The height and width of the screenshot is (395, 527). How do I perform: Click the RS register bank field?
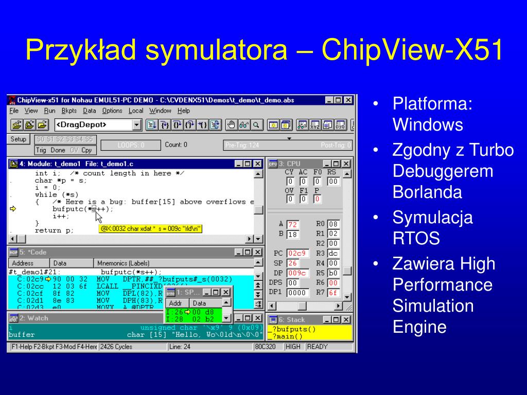(333, 182)
